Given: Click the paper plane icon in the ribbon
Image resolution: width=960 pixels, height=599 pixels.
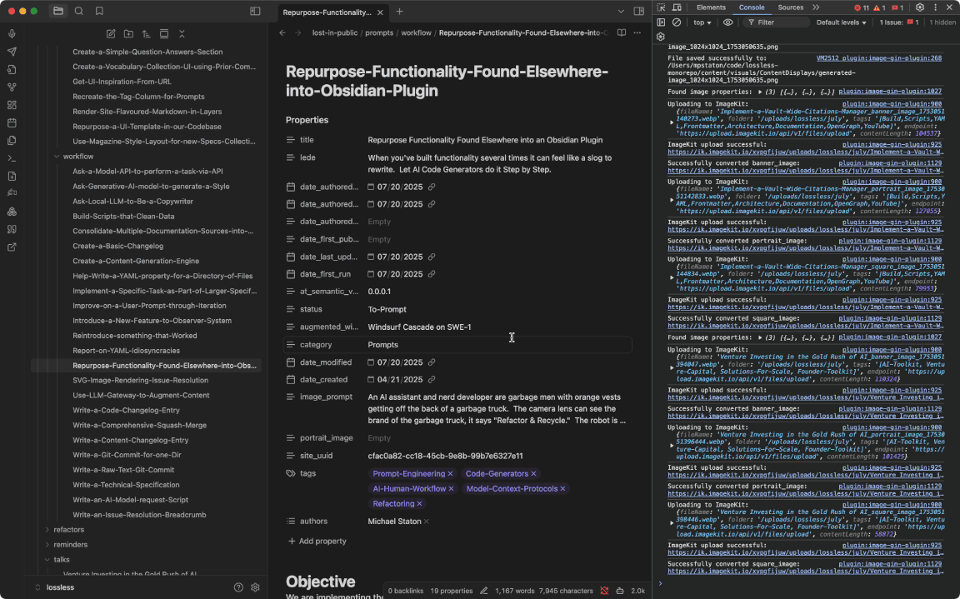Looking at the screenshot, I should point(12,52).
